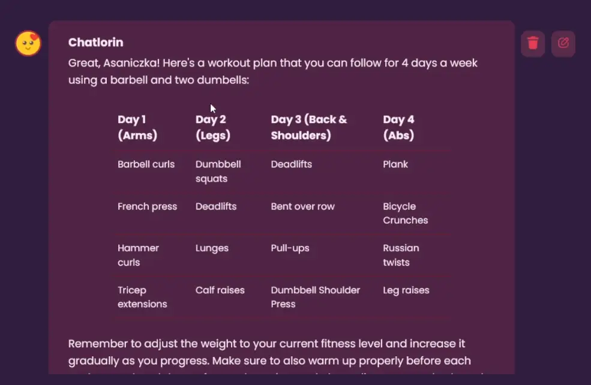
Task: Click the Russian twists table cell
Action: (x=401, y=255)
